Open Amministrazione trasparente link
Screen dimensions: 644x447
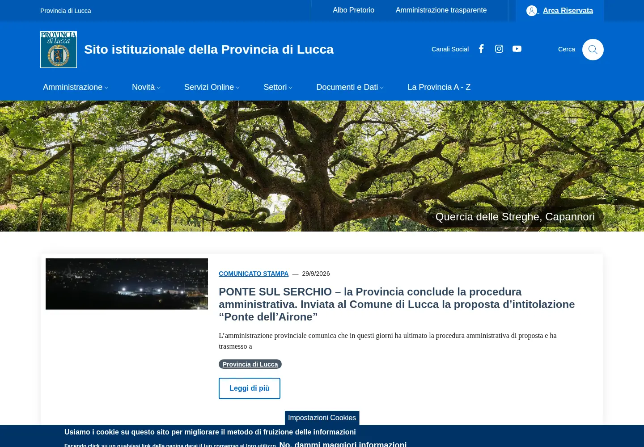[441, 10]
